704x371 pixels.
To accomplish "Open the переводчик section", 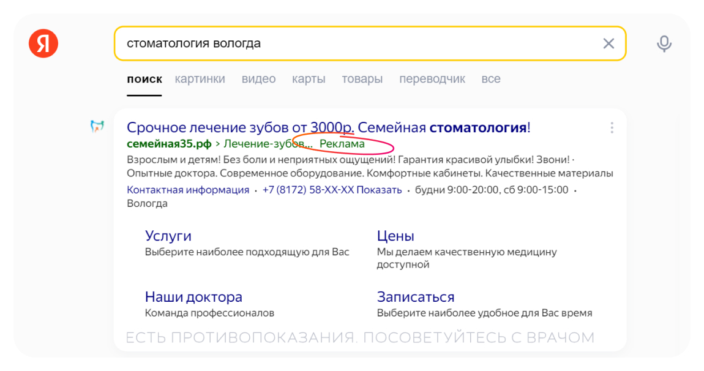I will point(432,78).
